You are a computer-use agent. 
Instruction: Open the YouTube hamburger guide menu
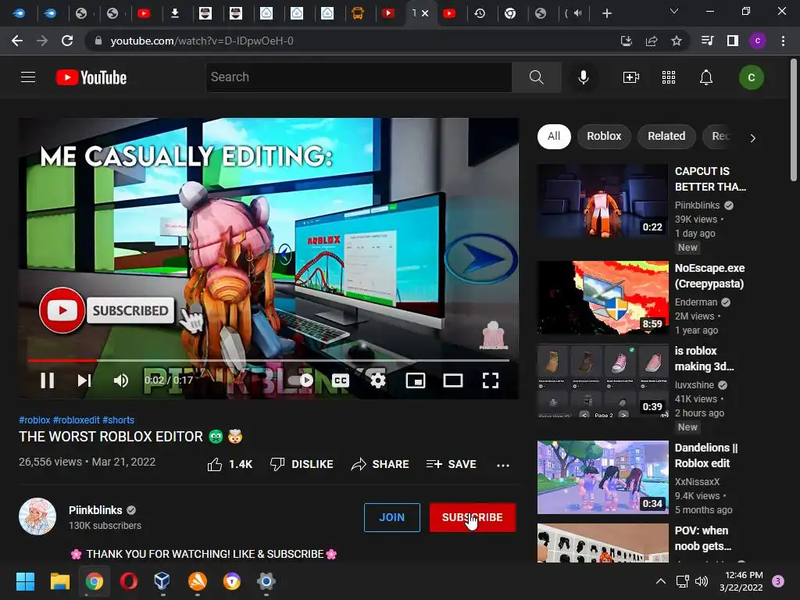28,77
